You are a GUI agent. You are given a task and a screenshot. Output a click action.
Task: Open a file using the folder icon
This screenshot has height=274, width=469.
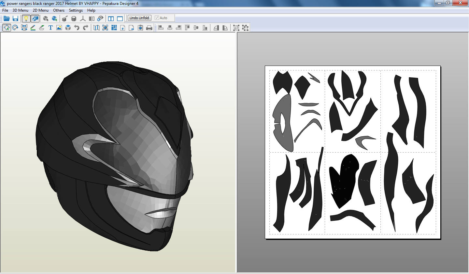tap(7, 19)
